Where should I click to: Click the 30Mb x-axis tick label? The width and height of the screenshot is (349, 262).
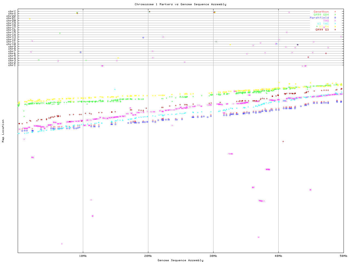click(x=213, y=256)
